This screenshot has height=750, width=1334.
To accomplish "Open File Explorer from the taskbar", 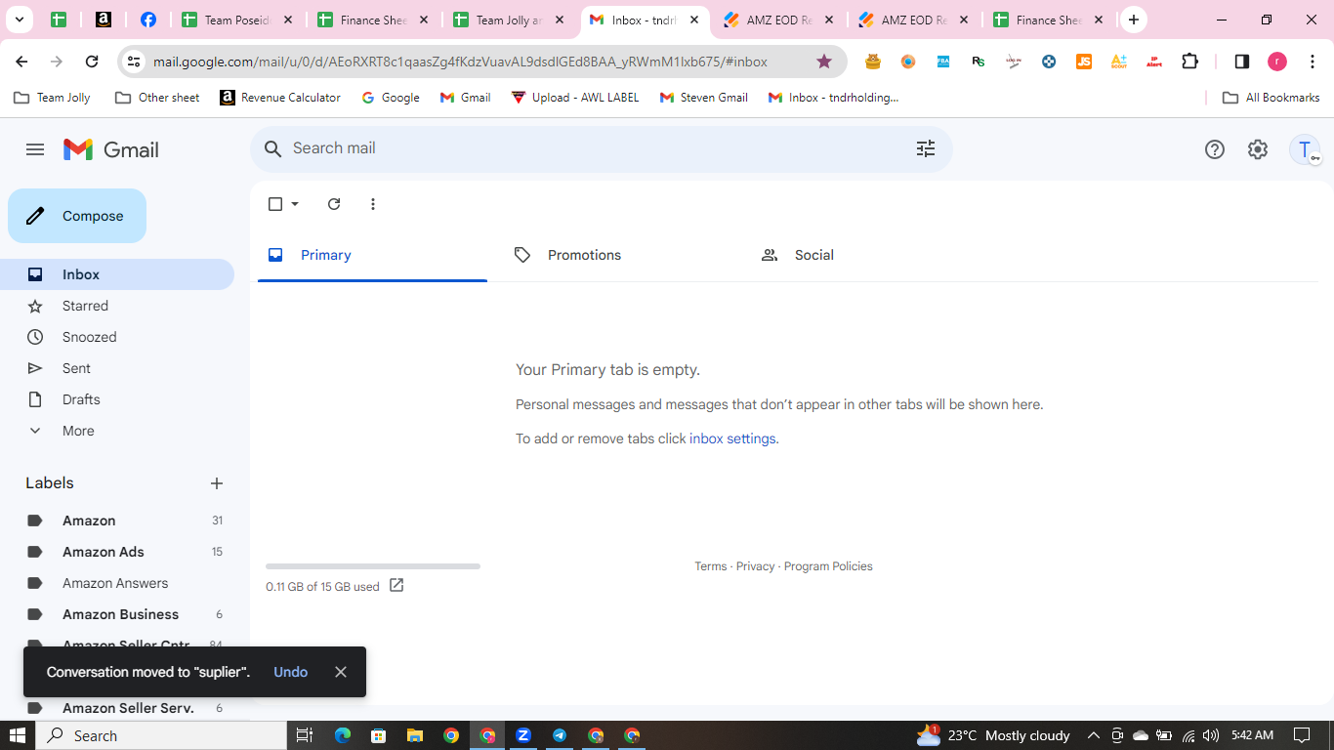I will point(415,735).
